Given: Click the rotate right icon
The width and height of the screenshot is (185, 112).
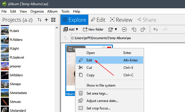Looking at the screenshot, I should click(143, 29).
